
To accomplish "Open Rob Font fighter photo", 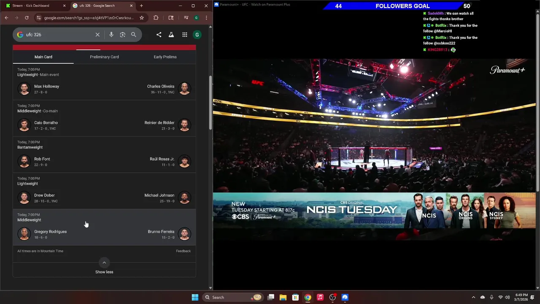I will click(24, 161).
